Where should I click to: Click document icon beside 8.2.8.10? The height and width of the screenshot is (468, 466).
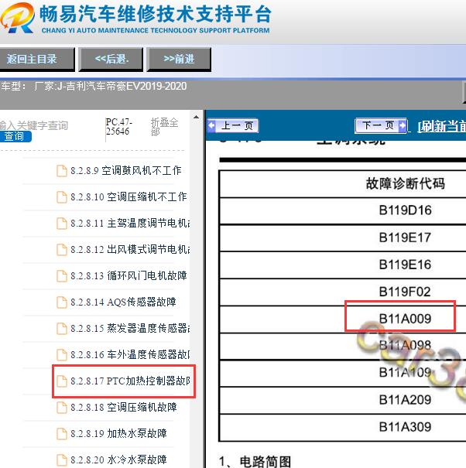coord(62,197)
